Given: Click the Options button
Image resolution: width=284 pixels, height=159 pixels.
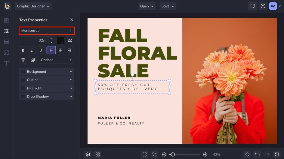Looking at the screenshot, I should (56, 60).
